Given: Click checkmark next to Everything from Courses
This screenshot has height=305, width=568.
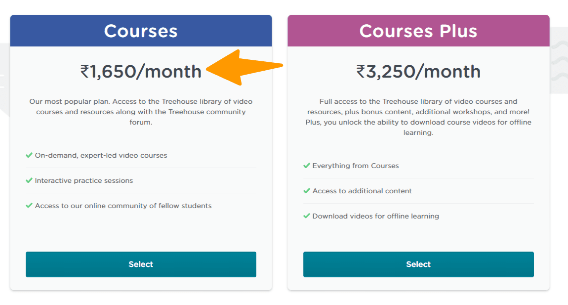Looking at the screenshot, I should pos(307,166).
